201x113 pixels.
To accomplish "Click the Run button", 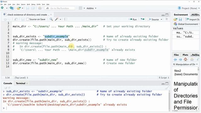I will tap(133, 19).
